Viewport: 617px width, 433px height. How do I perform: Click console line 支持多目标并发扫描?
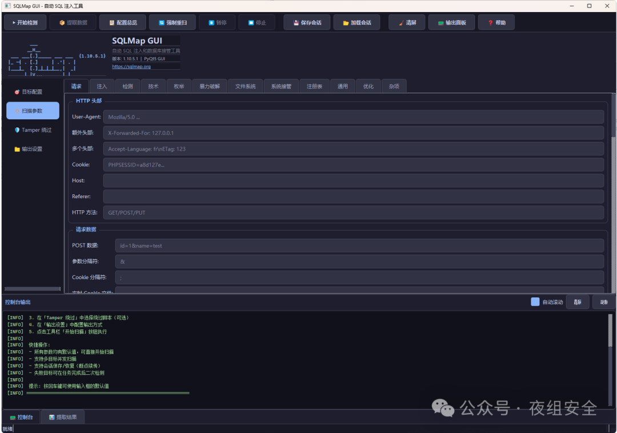coord(55,359)
